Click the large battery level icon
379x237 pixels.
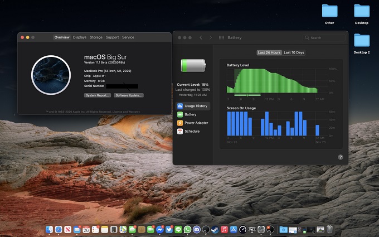(x=193, y=66)
